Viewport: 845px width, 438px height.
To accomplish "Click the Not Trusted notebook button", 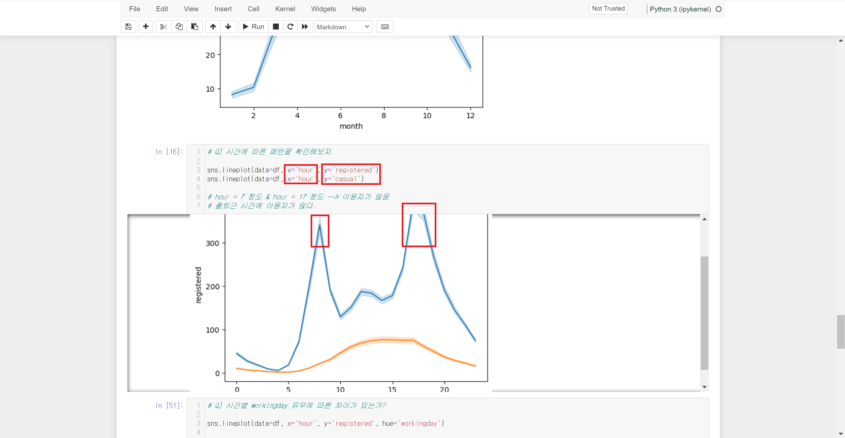I will pos(608,9).
